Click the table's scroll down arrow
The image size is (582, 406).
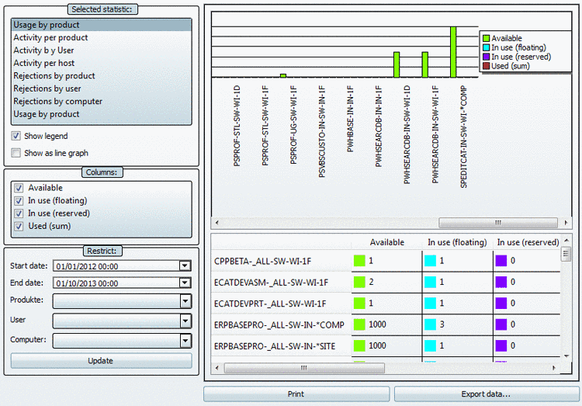coord(566,356)
